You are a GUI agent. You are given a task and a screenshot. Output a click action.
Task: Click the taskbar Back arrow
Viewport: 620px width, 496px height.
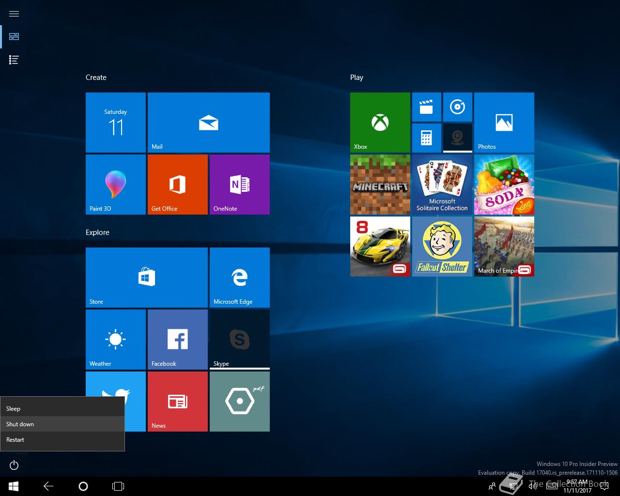[48, 486]
